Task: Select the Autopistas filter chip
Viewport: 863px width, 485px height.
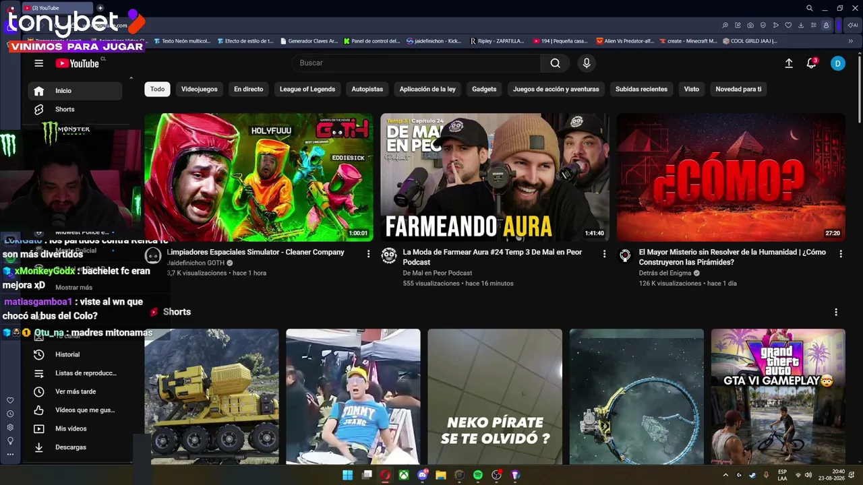Action: click(x=367, y=89)
